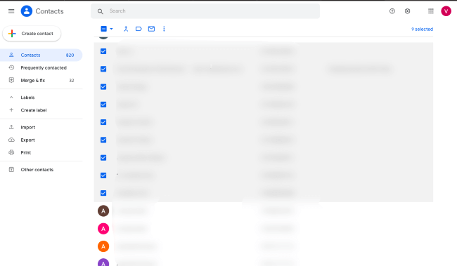This screenshot has width=457, height=266.
Task: Open the Google apps grid
Action: pyautogui.click(x=431, y=11)
